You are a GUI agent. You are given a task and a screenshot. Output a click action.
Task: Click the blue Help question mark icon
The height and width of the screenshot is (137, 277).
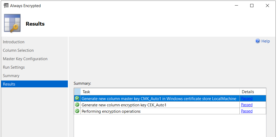click(257, 41)
